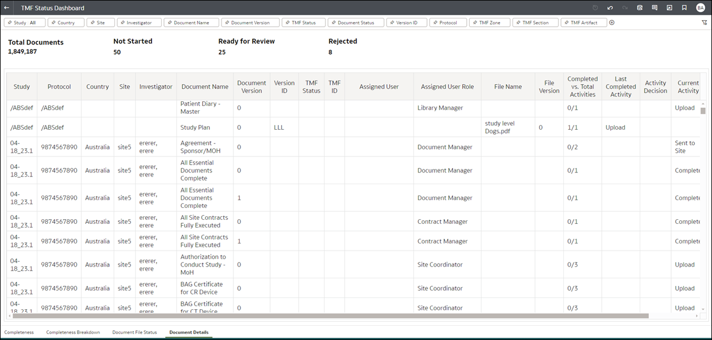The width and height of the screenshot is (712, 340).
Task: Go back using the arrow icon
Action: [x=7, y=8]
